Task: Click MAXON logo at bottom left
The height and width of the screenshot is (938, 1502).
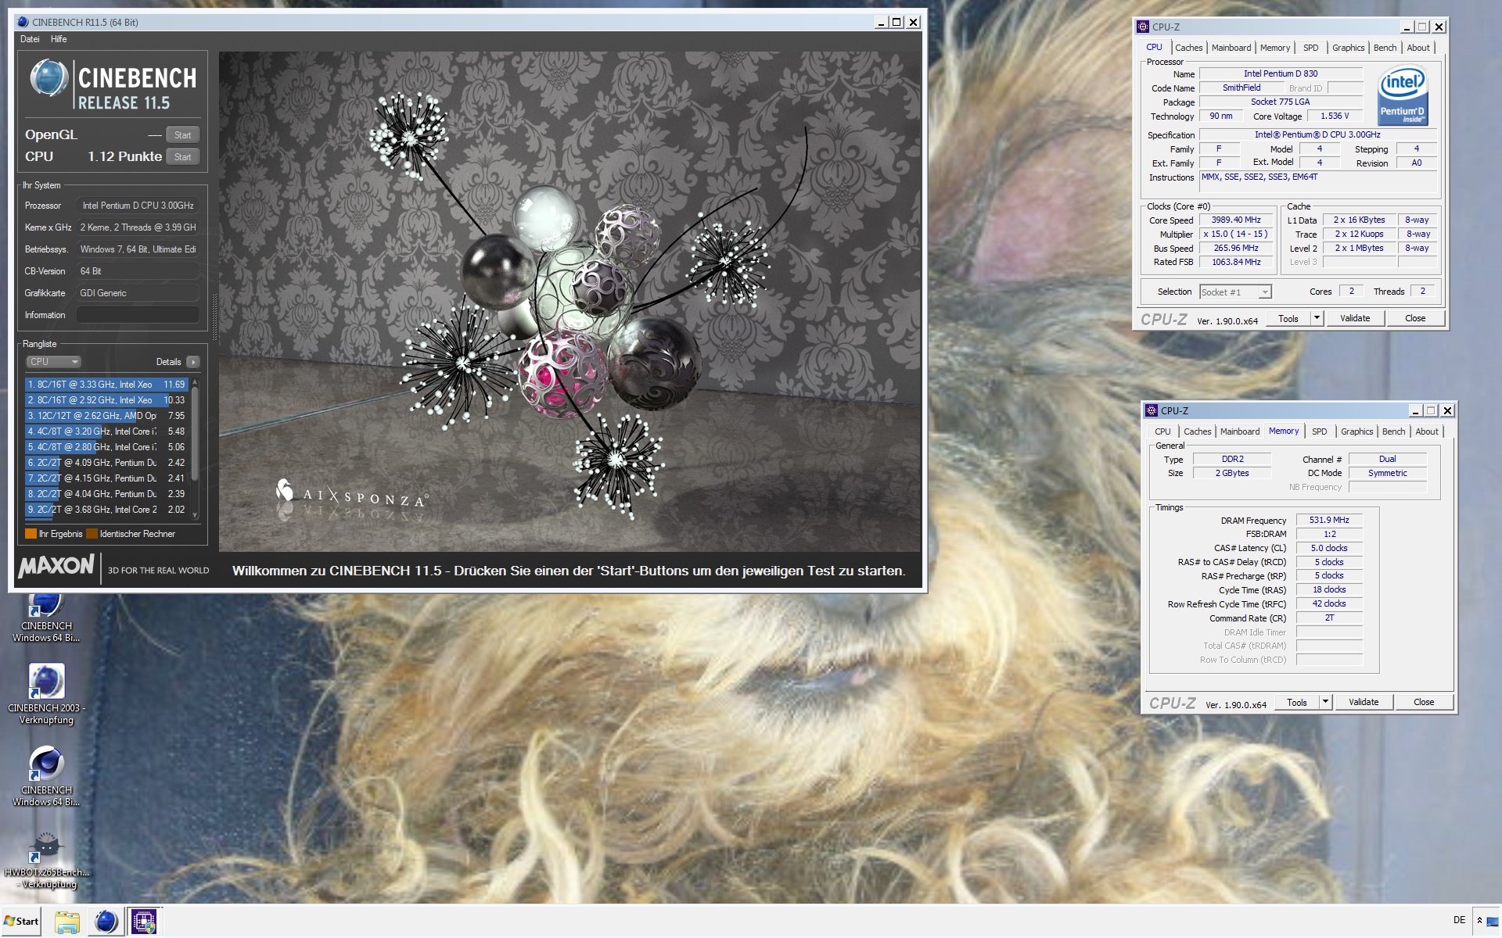Action: click(56, 566)
